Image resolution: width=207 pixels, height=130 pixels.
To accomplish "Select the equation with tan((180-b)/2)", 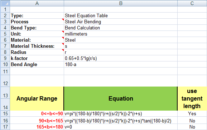I will click(121, 121).
